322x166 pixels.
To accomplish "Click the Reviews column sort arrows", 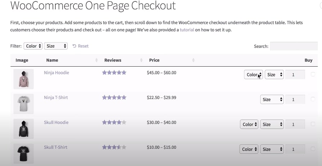I will 141,60.
